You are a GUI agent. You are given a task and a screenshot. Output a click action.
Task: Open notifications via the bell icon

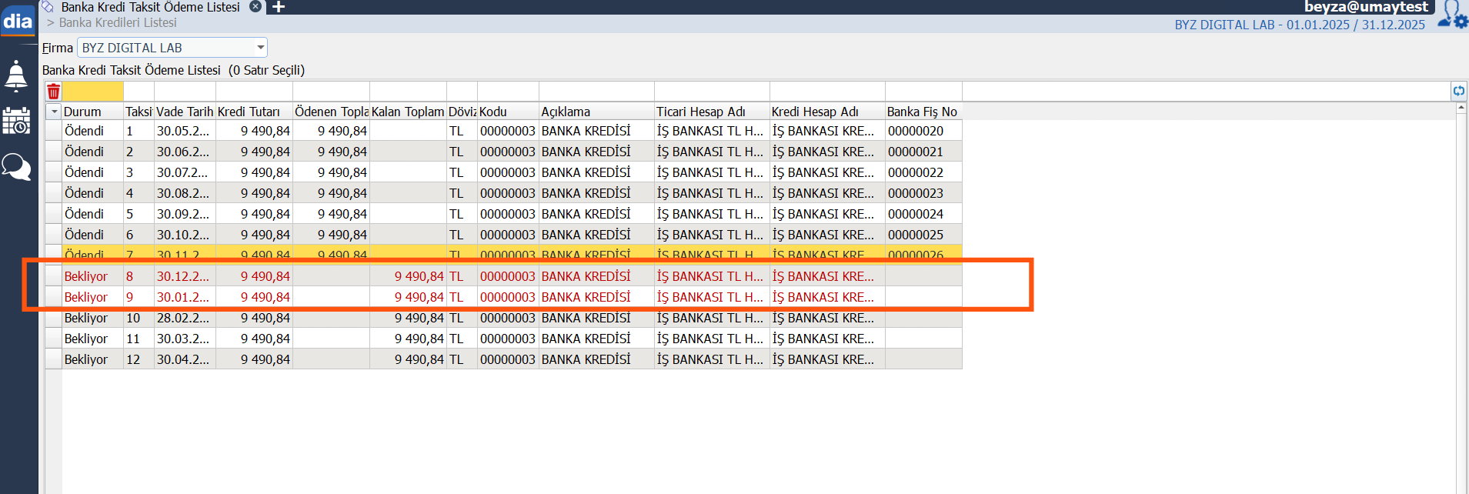[x=16, y=76]
